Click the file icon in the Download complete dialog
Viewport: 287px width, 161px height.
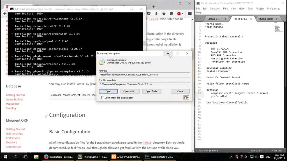point(102,62)
